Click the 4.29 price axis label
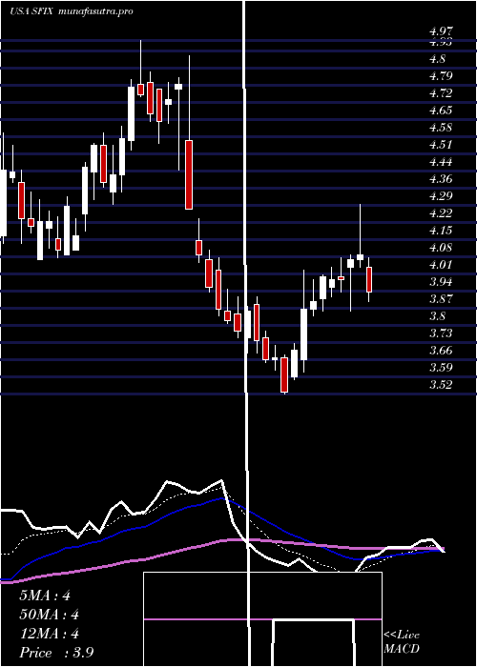Image resolution: width=477 pixels, height=667 pixels. 441,196
